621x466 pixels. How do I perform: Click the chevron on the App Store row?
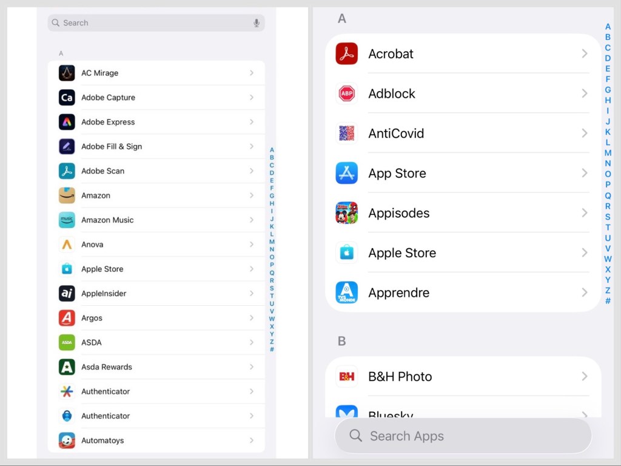585,174
